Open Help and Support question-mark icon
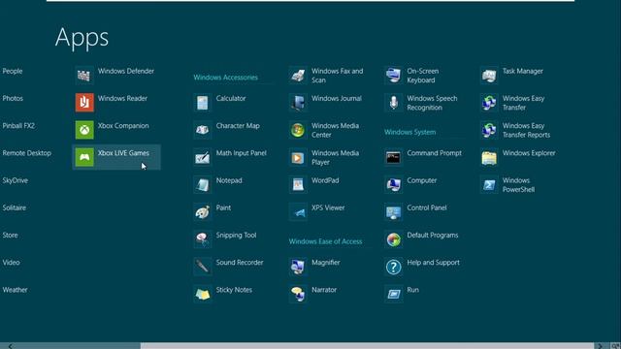621x349 pixels. point(393,267)
